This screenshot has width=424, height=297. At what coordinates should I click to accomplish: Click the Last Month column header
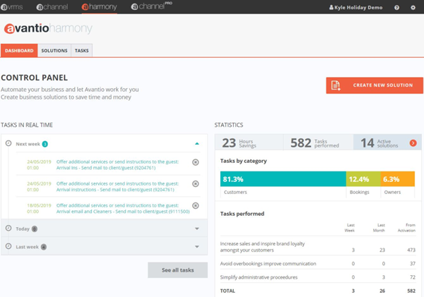coord(379,228)
